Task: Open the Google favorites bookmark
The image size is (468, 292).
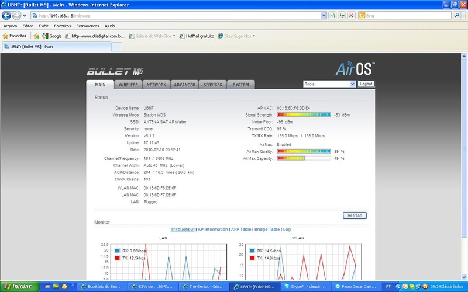Action: point(52,36)
